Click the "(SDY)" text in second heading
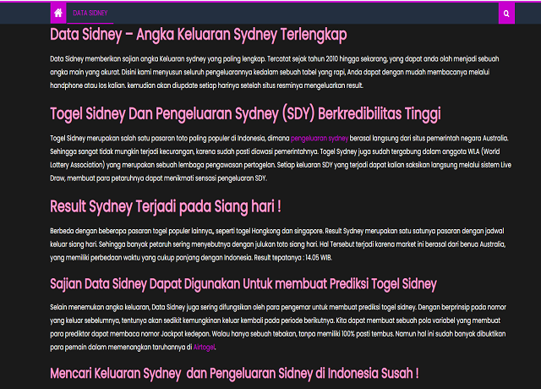Image resolution: width=541 pixels, height=389 pixels. [x=293, y=115]
